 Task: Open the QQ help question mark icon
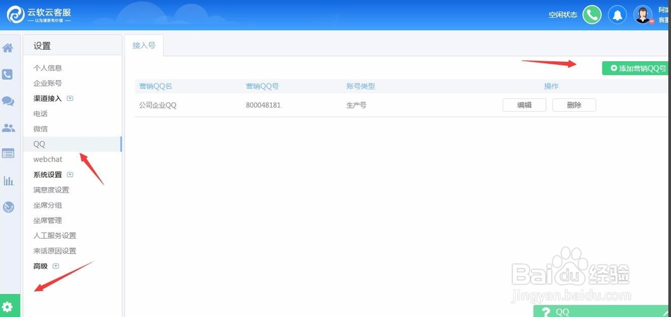click(546, 312)
